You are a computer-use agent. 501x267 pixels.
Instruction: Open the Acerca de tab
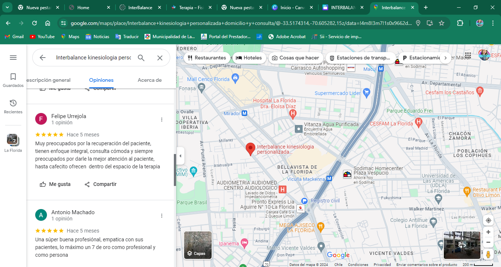(x=150, y=80)
